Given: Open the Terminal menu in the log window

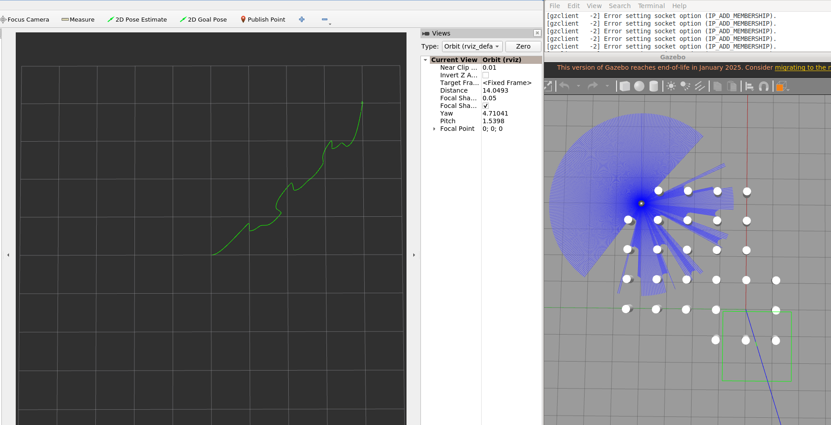Looking at the screenshot, I should (x=651, y=5).
